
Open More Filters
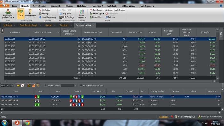[x=96, y=17]
